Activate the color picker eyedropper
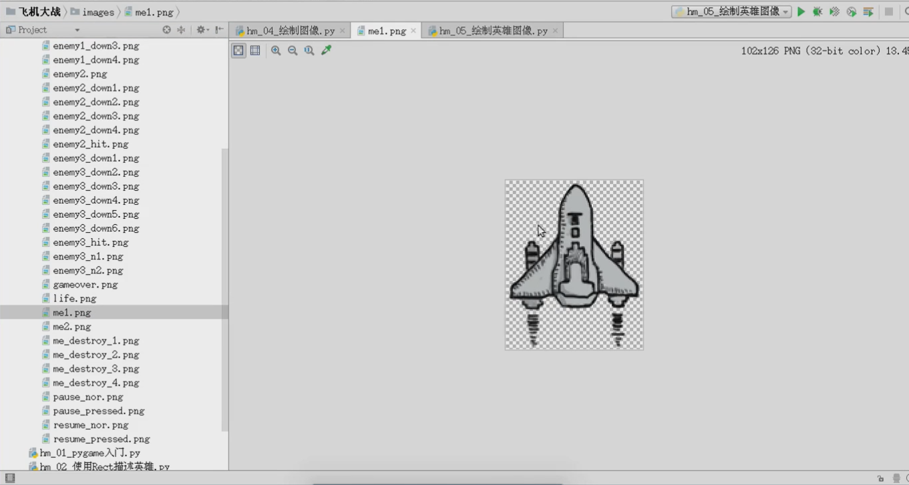Screen dimensions: 909x485 [327, 50]
